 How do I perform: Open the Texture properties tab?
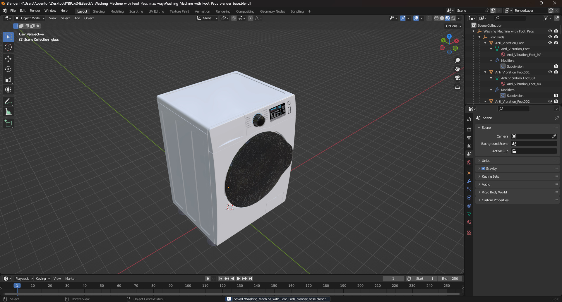[x=469, y=233]
